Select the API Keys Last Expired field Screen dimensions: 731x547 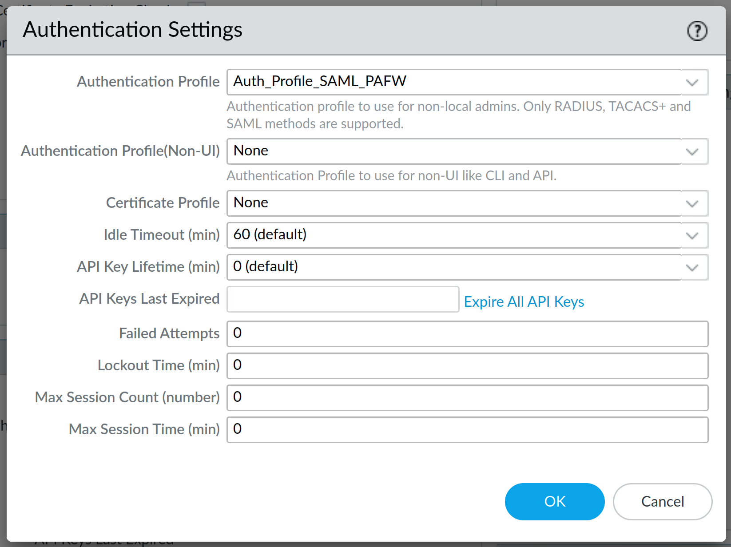click(342, 299)
